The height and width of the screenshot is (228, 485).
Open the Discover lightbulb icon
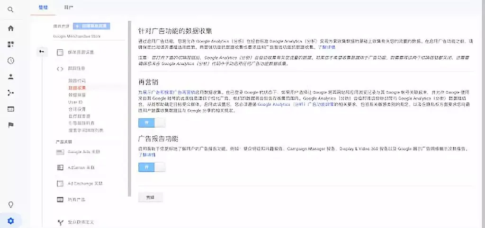click(x=10, y=205)
